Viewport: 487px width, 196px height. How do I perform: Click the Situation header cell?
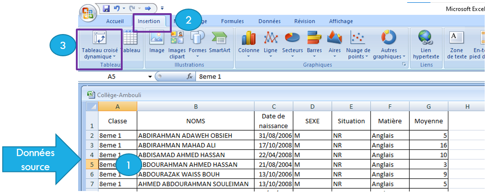click(x=351, y=121)
